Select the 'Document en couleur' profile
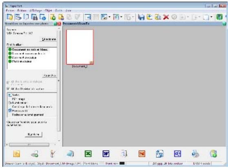 (24, 58)
